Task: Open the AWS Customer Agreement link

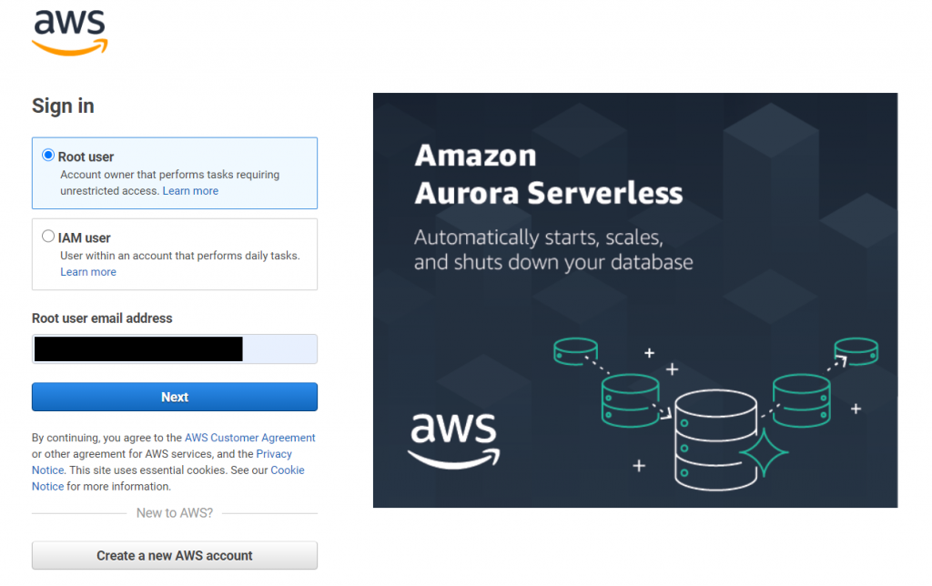Action: pos(249,438)
